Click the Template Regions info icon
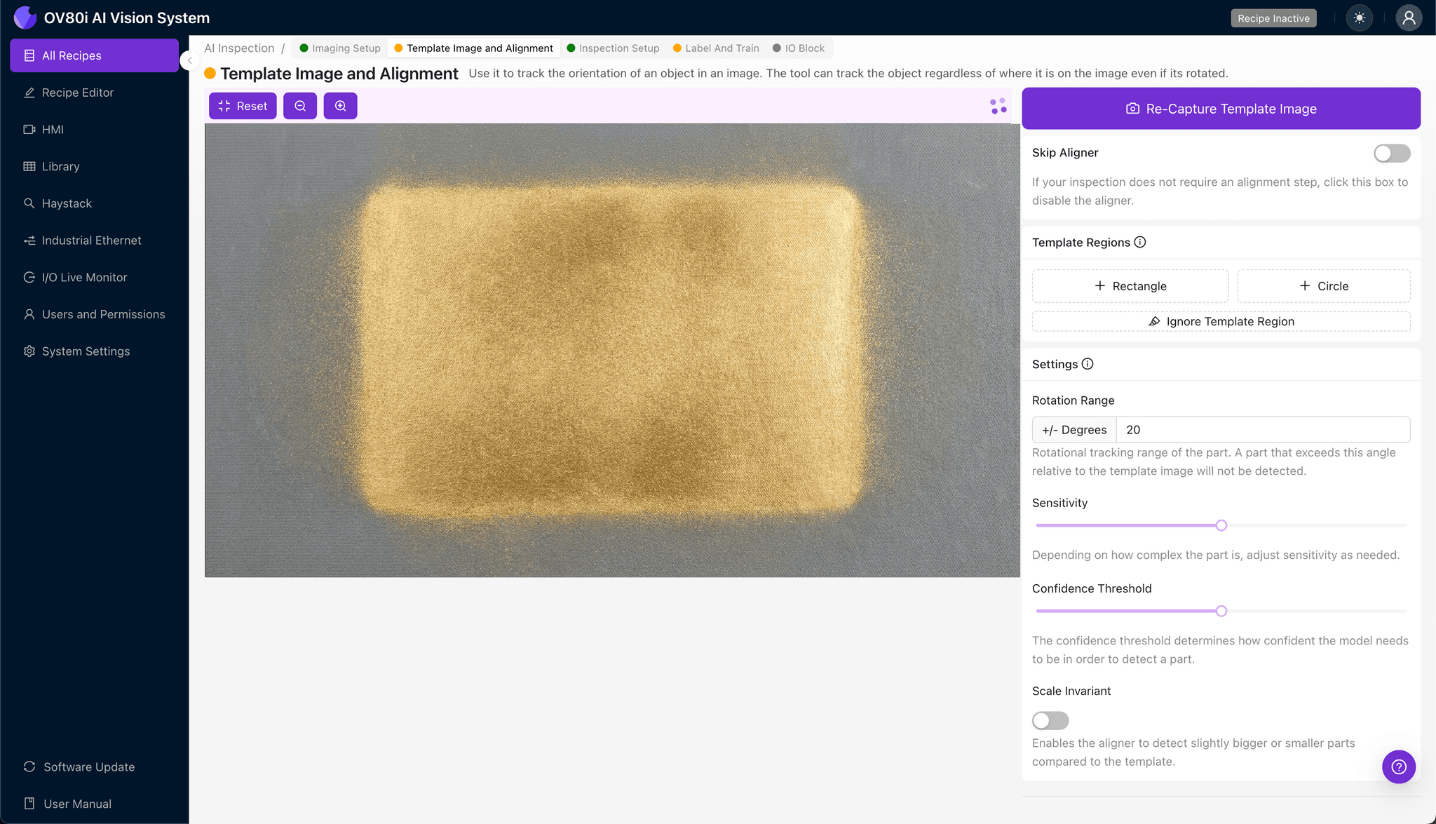The height and width of the screenshot is (824, 1436). pyautogui.click(x=1140, y=242)
